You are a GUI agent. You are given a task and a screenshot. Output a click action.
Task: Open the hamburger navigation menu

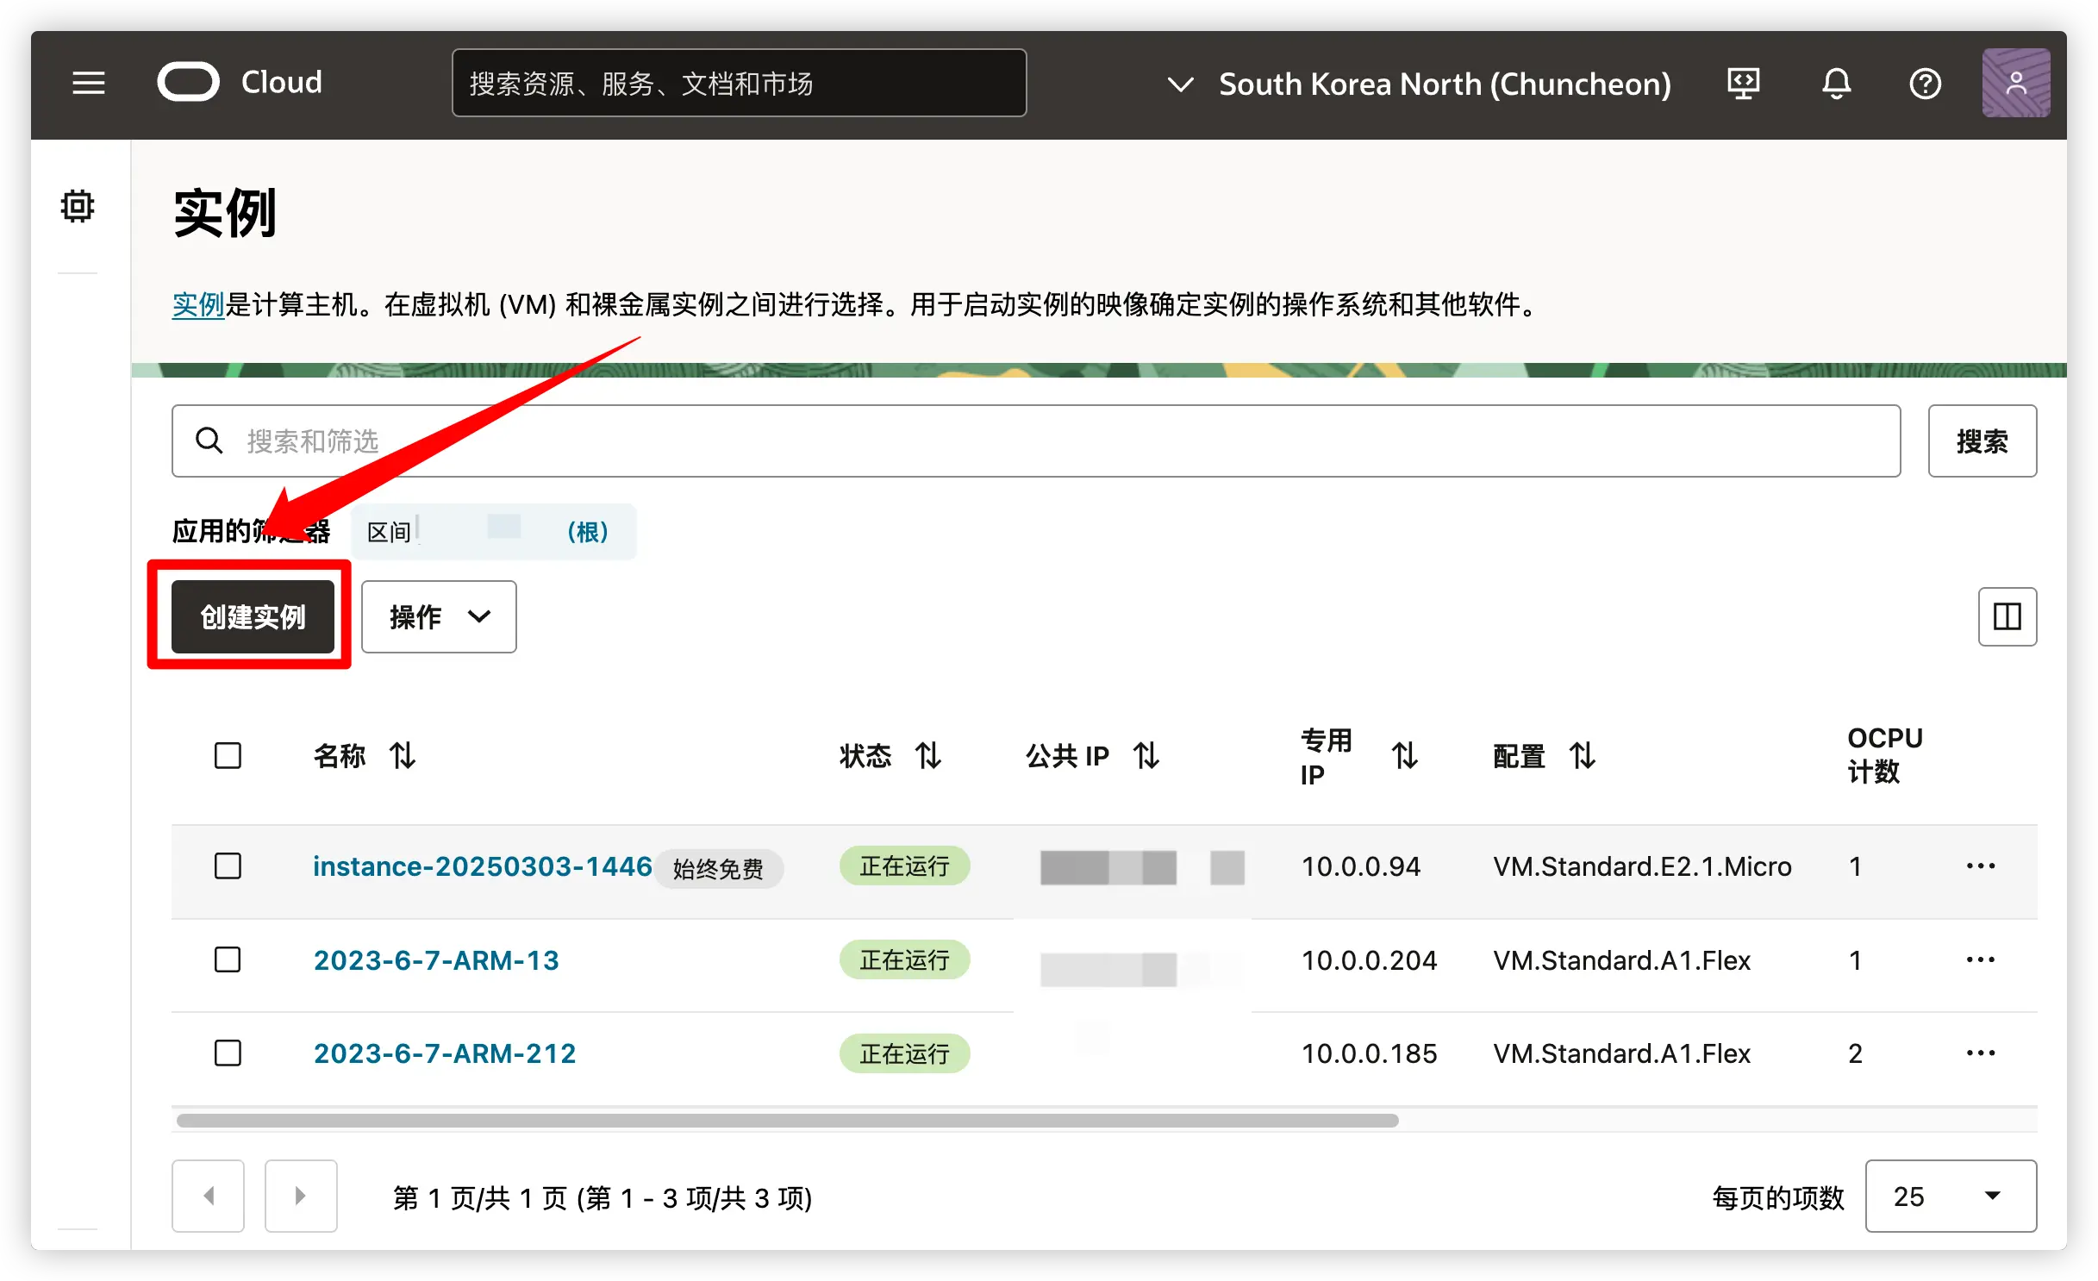click(88, 84)
